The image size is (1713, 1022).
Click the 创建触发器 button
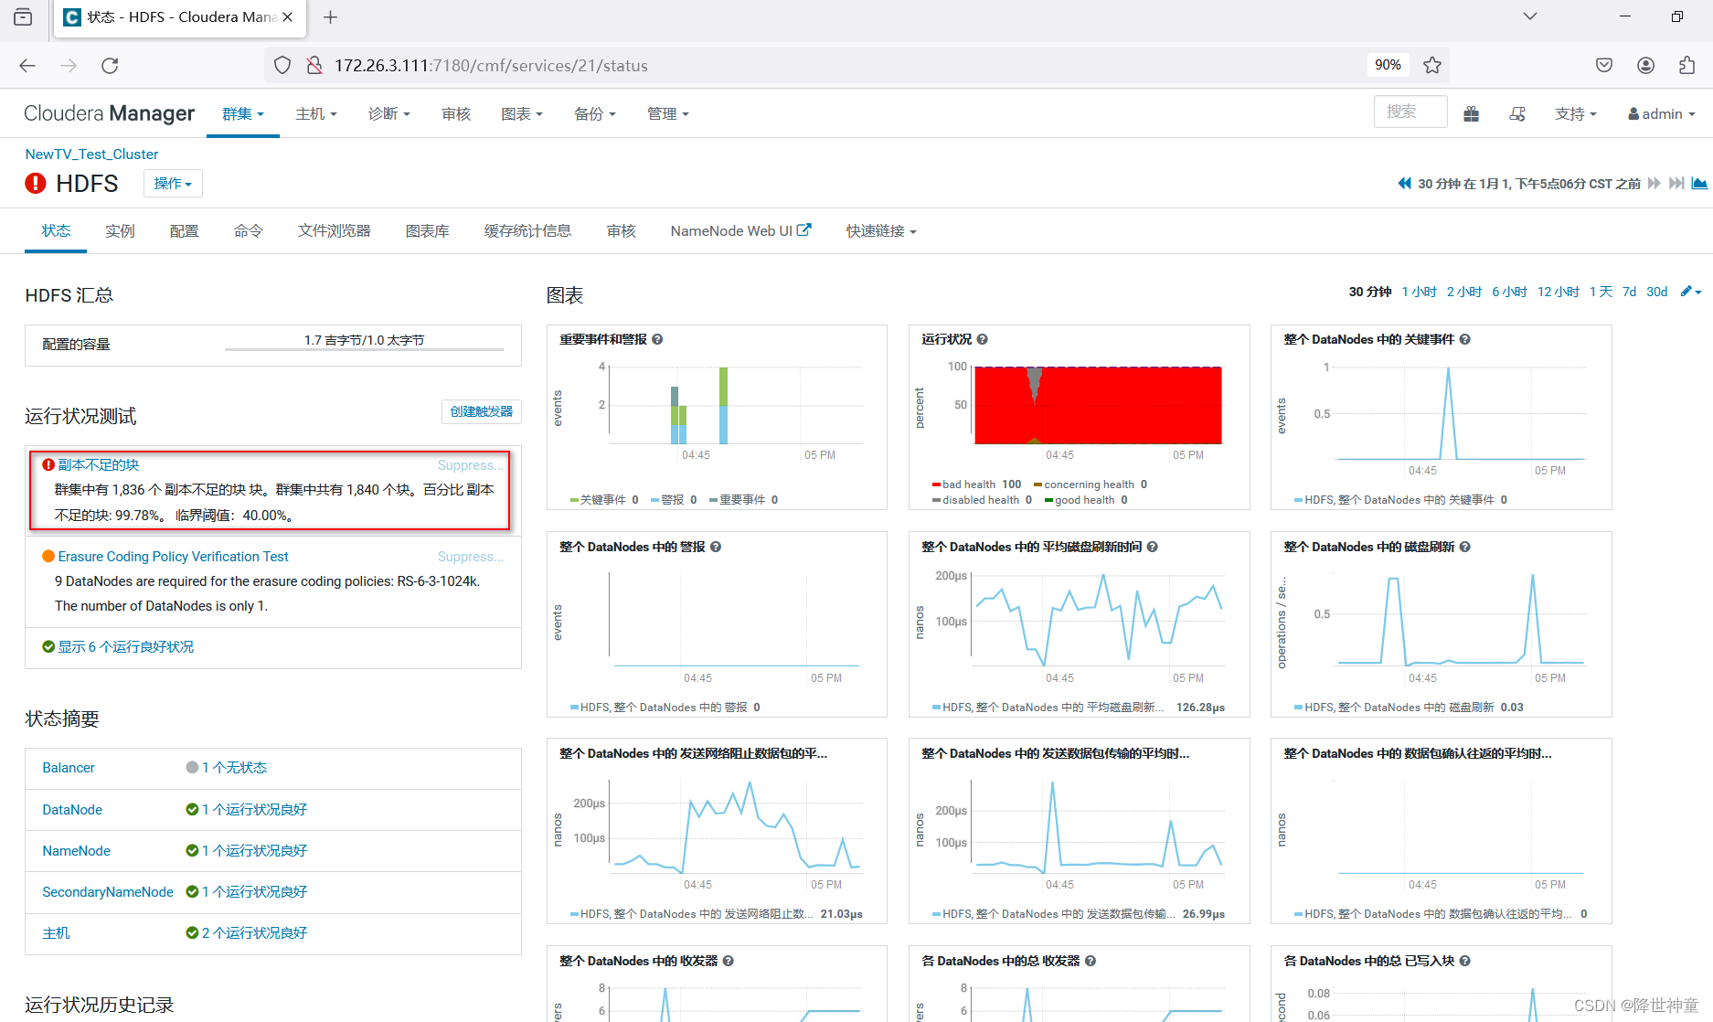tap(482, 411)
